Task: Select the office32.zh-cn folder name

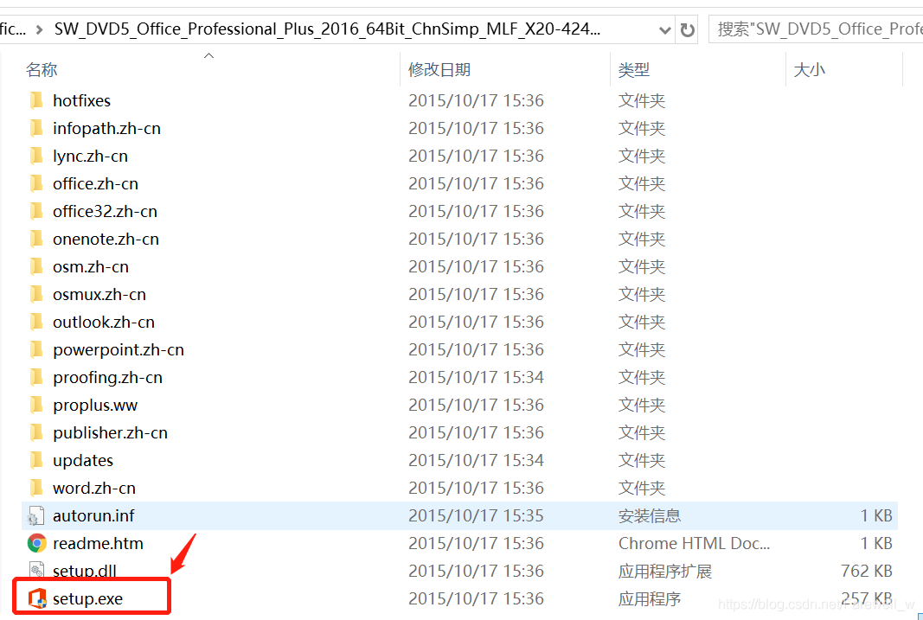Action: [x=105, y=211]
